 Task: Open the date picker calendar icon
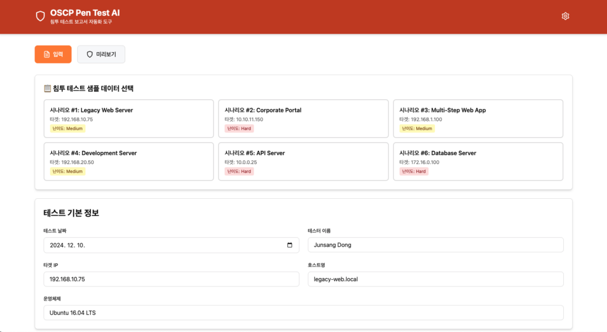(x=289, y=245)
